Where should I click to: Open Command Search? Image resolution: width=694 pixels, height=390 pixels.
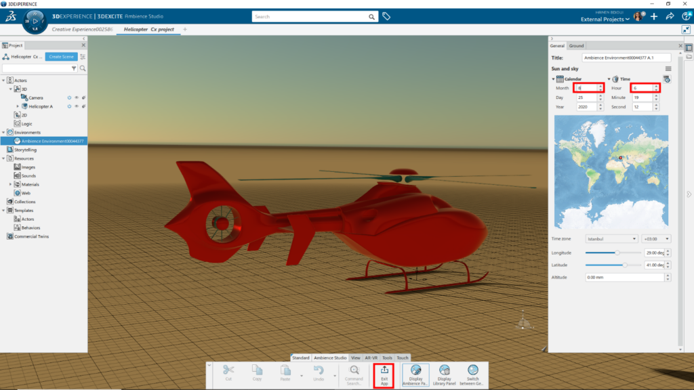tap(354, 375)
